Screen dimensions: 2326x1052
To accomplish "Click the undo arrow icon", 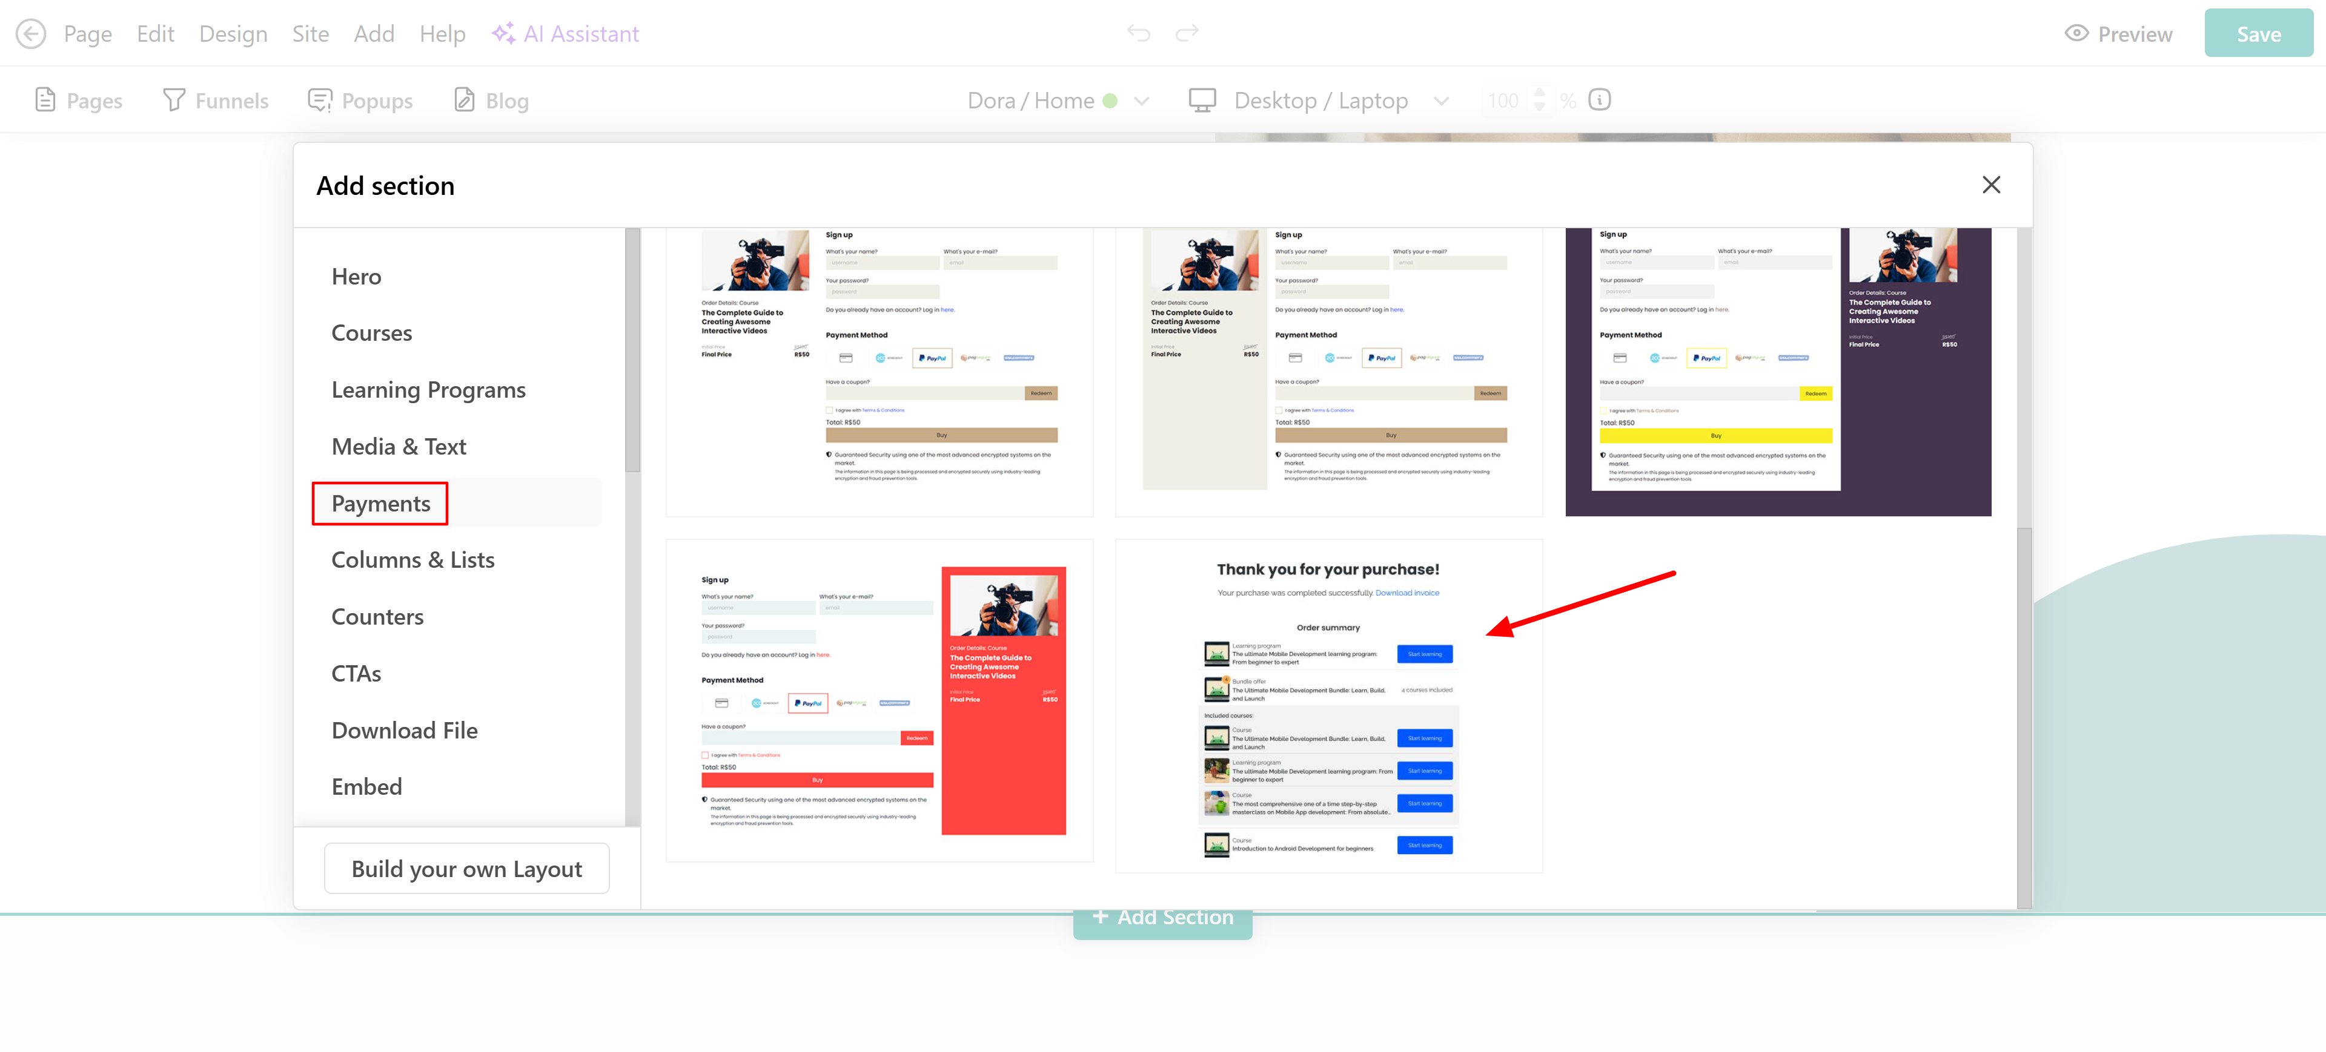I will click(1139, 33).
